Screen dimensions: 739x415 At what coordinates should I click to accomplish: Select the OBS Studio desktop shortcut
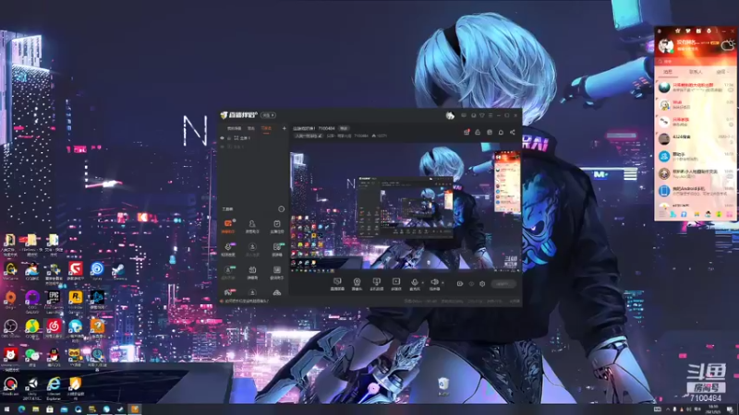(10, 328)
